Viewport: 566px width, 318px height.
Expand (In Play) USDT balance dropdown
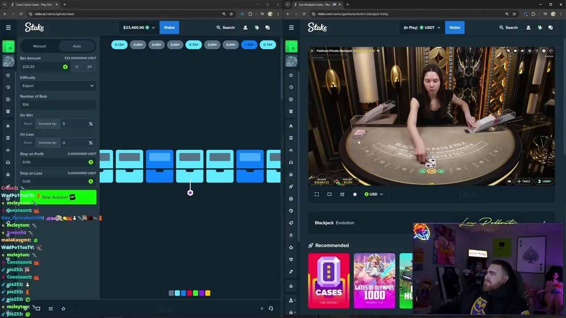coord(421,27)
